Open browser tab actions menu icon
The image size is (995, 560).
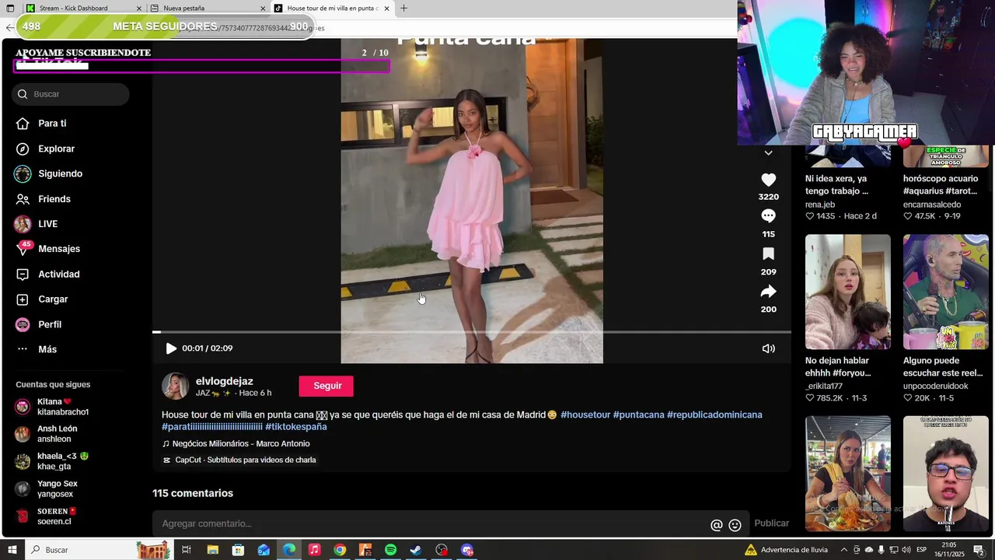(10, 8)
